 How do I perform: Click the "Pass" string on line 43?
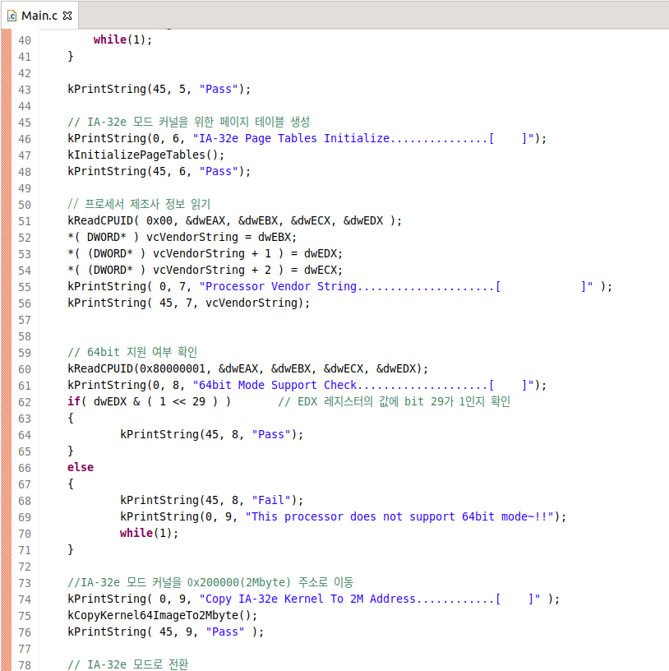click(x=219, y=89)
